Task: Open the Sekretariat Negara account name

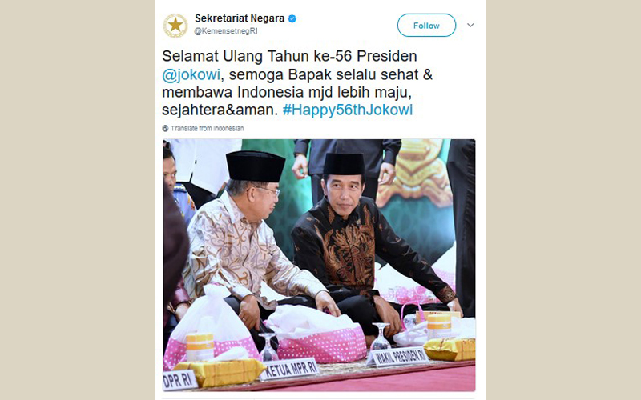Action: click(240, 18)
